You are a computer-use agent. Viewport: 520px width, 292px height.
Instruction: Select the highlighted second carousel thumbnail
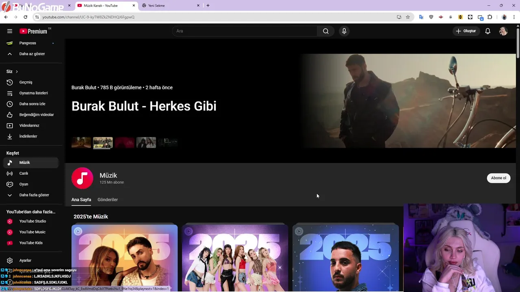103,142
